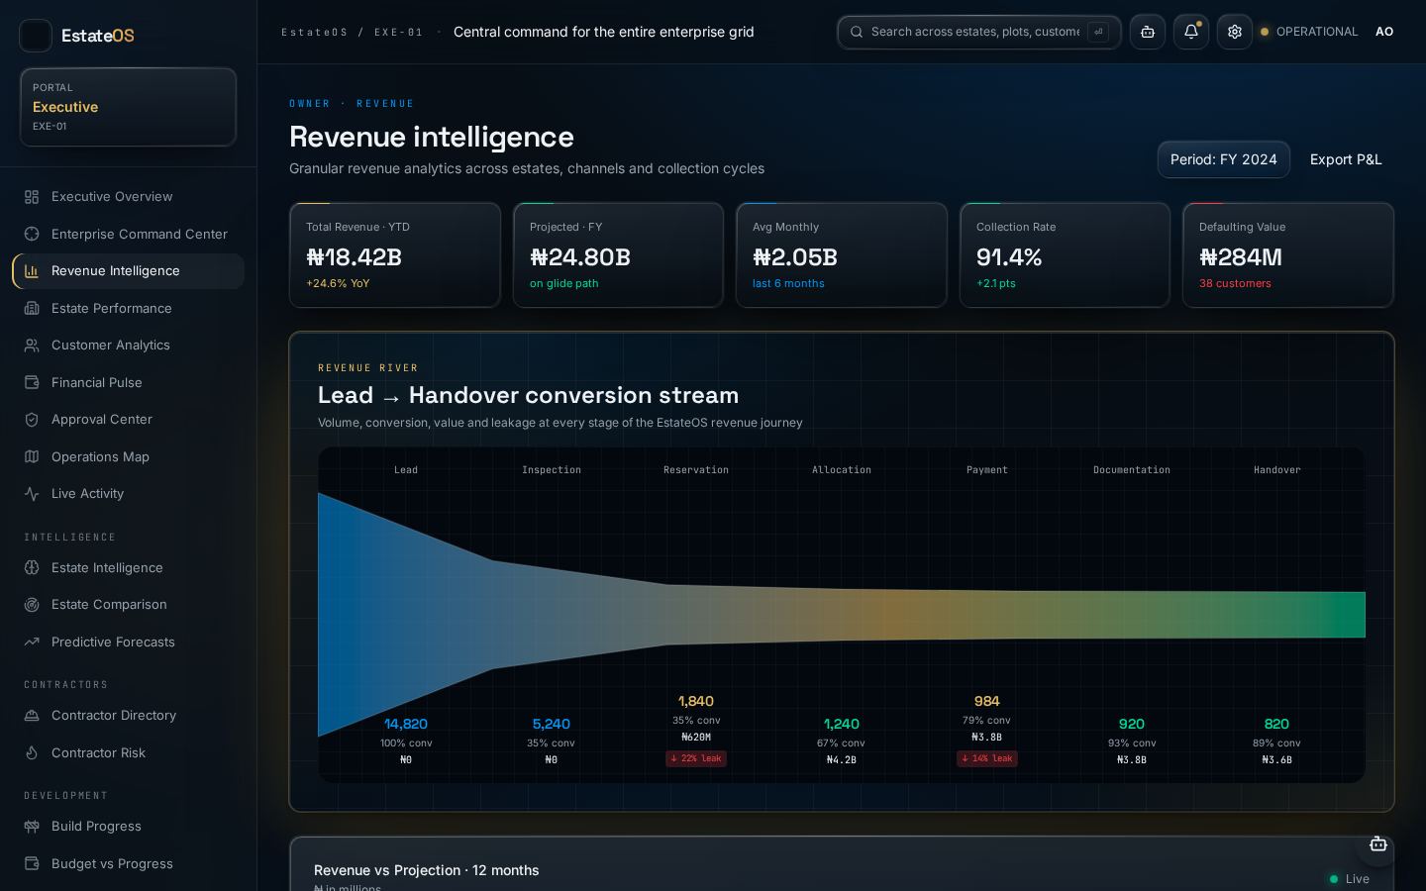Click the 22% leak badge under Reservation
The image size is (1426, 891).
coord(696,758)
